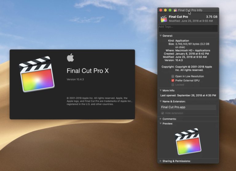Collapse the Preview section
Image resolution: width=236 pixels, height=171 pixels.
pyautogui.click(x=160, y=124)
